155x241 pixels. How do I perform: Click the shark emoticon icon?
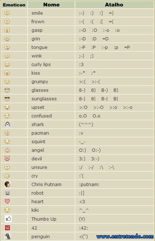7,124
